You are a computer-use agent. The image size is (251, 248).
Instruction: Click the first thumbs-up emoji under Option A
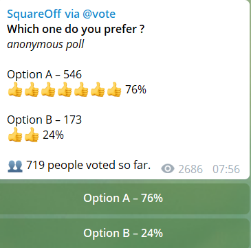(x=15, y=90)
